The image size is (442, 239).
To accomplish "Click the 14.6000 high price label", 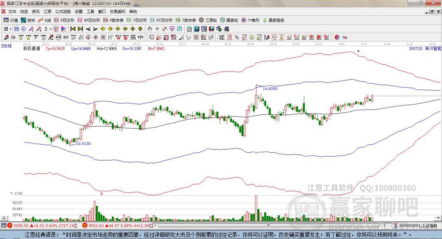I will pyautogui.click(x=270, y=88).
